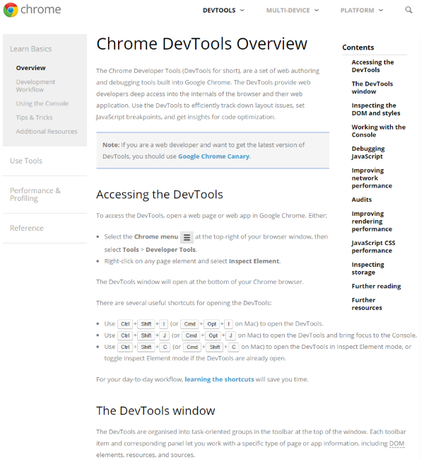
Task: Open the DEVTOOLS menu
Action: [x=219, y=11]
